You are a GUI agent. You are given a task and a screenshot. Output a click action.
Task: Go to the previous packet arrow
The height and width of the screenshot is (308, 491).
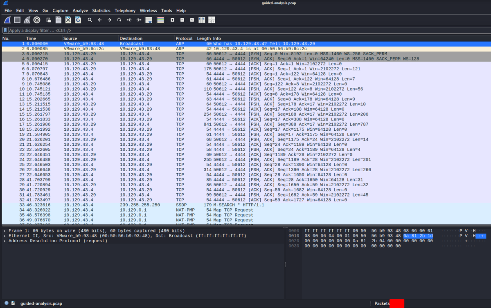pos(99,20)
